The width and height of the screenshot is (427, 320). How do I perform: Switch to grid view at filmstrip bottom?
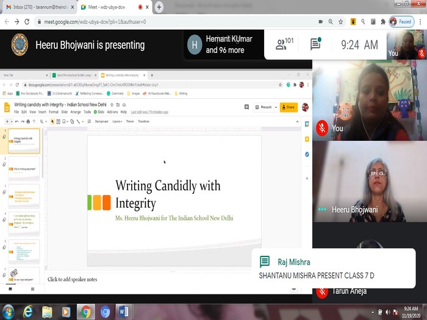[x=32, y=289]
